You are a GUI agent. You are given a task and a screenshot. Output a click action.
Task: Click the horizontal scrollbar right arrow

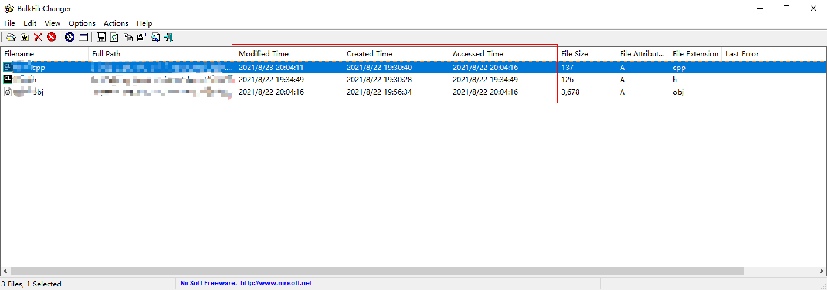pyautogui.click(x=822, y=271)
